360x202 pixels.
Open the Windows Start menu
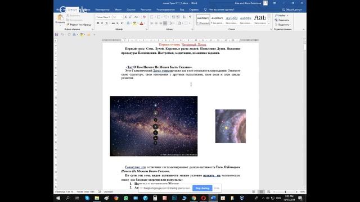(58, 198)
